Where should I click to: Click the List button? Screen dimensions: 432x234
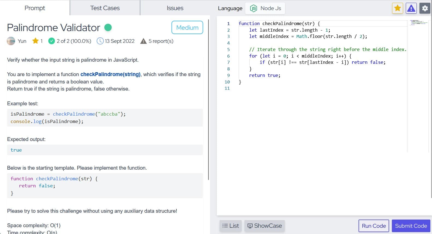click(x=231, y=226)
